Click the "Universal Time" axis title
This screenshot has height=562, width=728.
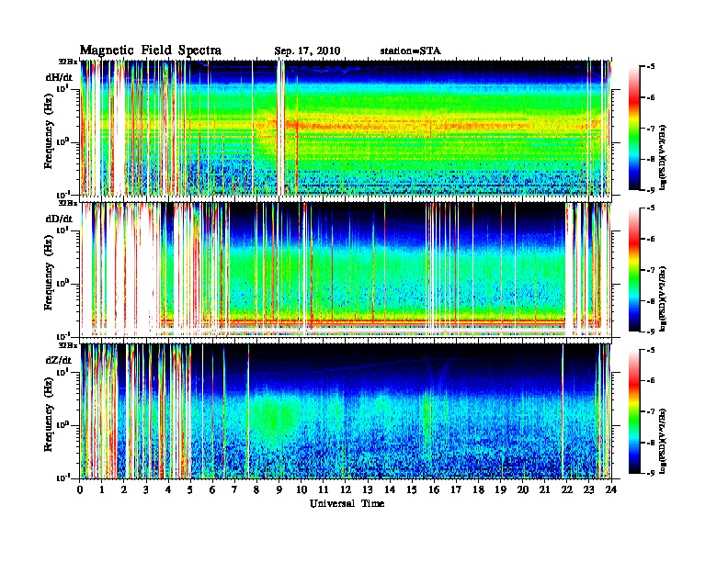coord(347,503)
